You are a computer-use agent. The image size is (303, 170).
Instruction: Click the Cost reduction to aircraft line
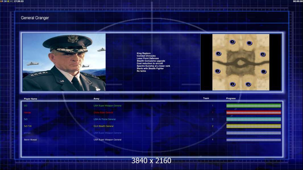[150, 63]
